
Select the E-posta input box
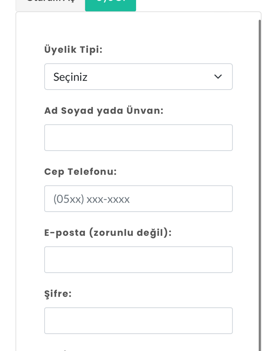pos(138,260)
